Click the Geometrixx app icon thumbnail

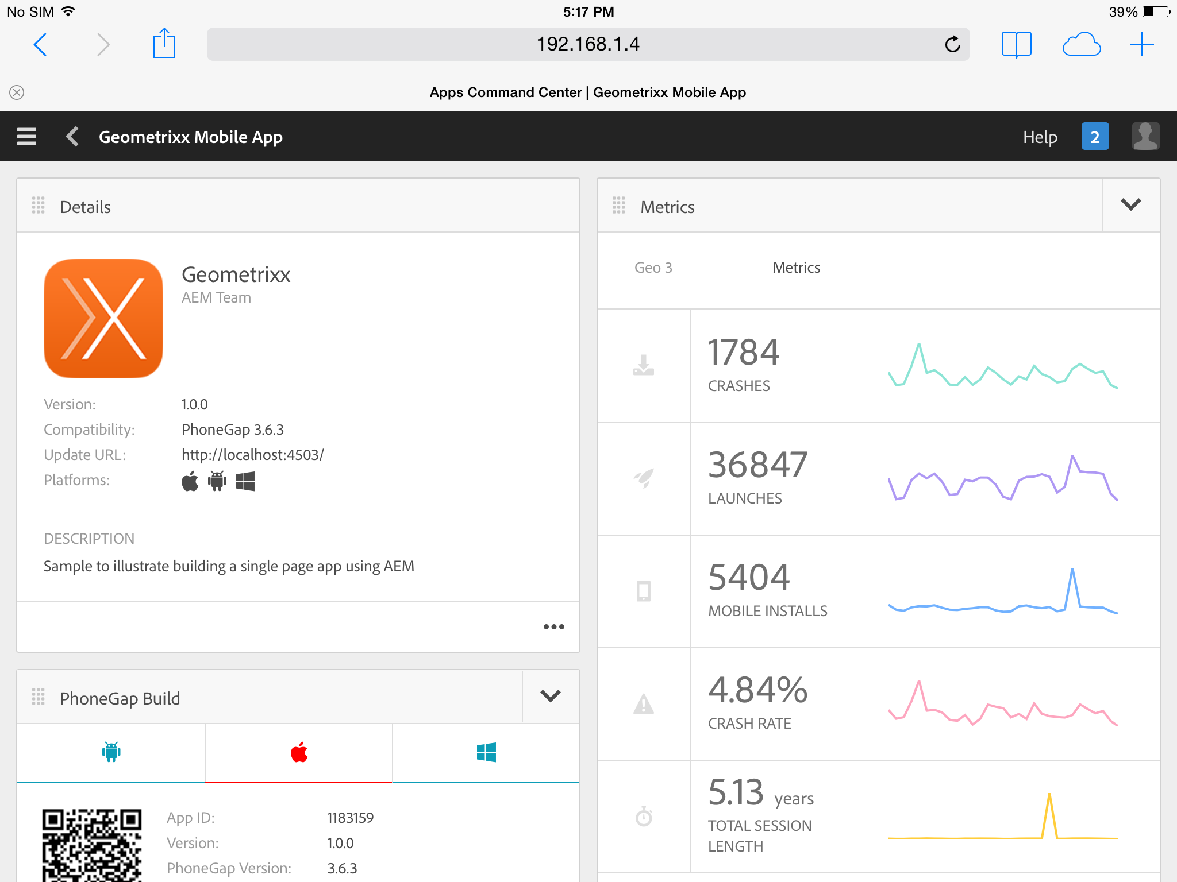click(103, 319)
